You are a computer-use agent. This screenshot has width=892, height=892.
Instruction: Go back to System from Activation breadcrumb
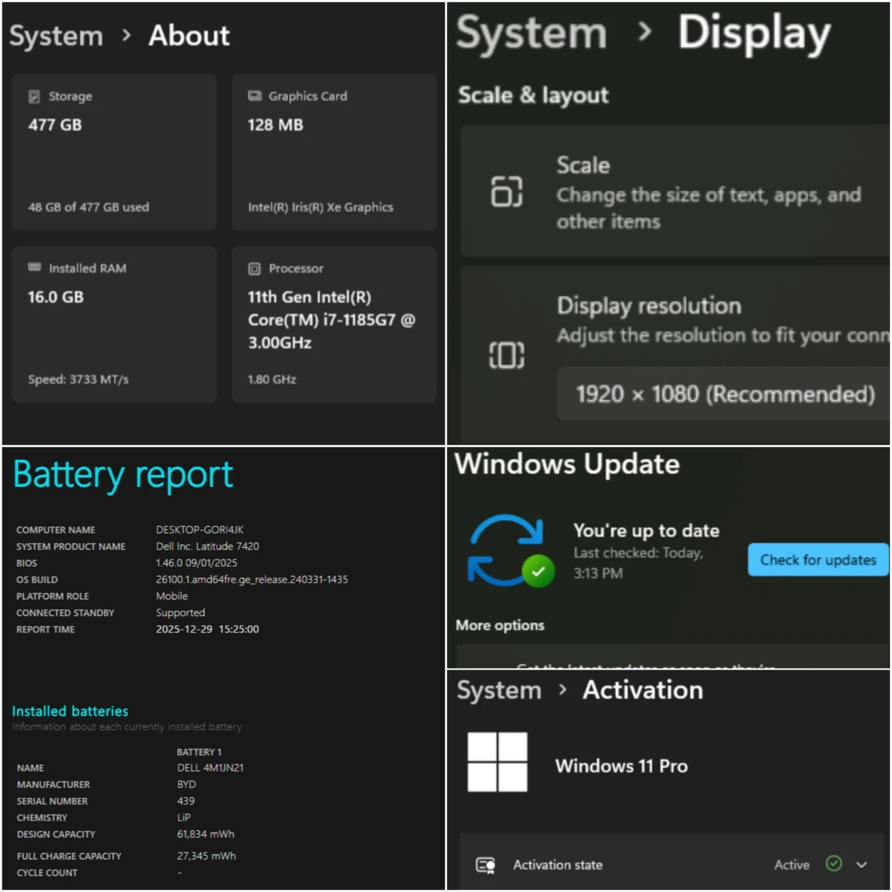click(499, 690)
